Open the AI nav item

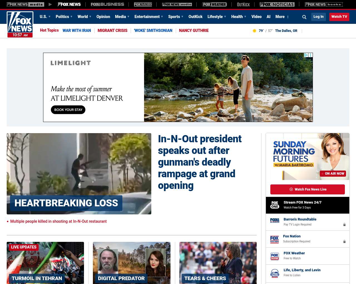[x=268, y=17]
